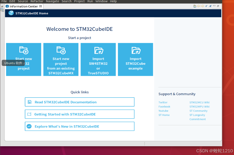The image size is (234, 155).
Task: Click import folder icon in SW4STM32 tile
Action: pos(99,51)
